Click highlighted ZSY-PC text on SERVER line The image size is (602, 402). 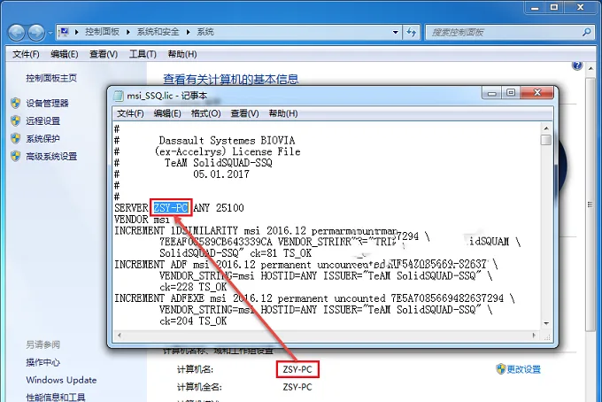tap(171, 208)
